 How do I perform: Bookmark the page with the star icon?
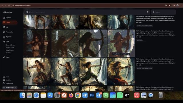[x=169, y=5]
